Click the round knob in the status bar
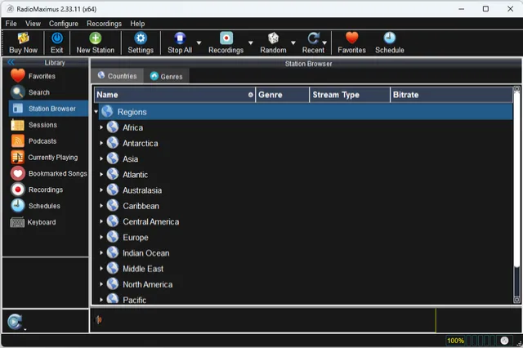The height and width of the screenshot is (348, 523). click(504, 341)
